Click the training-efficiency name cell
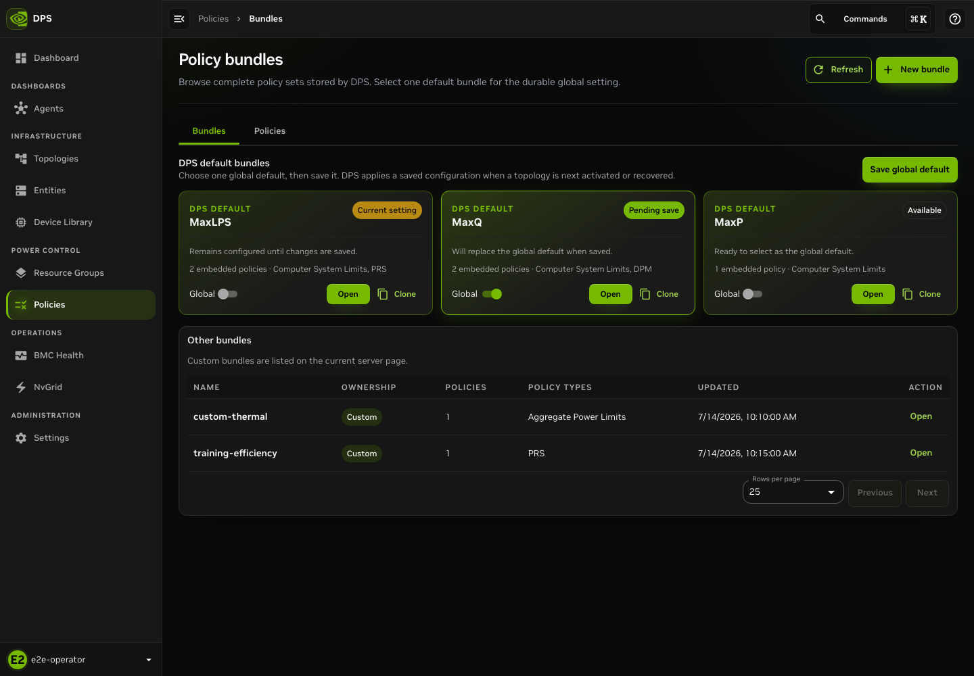974x676 pixels. (235, 454)
